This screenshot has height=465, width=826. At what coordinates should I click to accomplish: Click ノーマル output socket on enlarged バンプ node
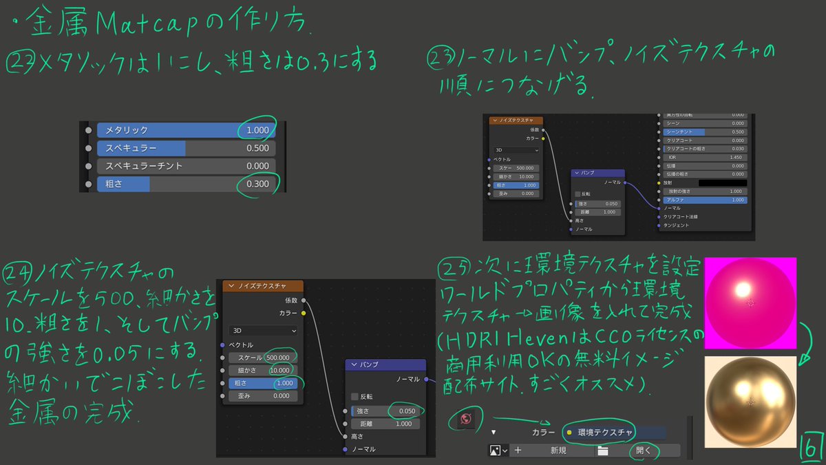426,379
